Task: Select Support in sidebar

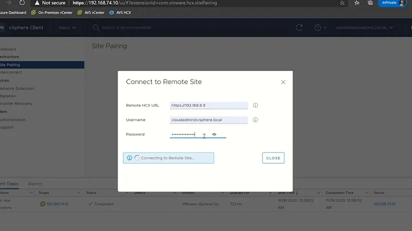Action: [x=6, y=127]
